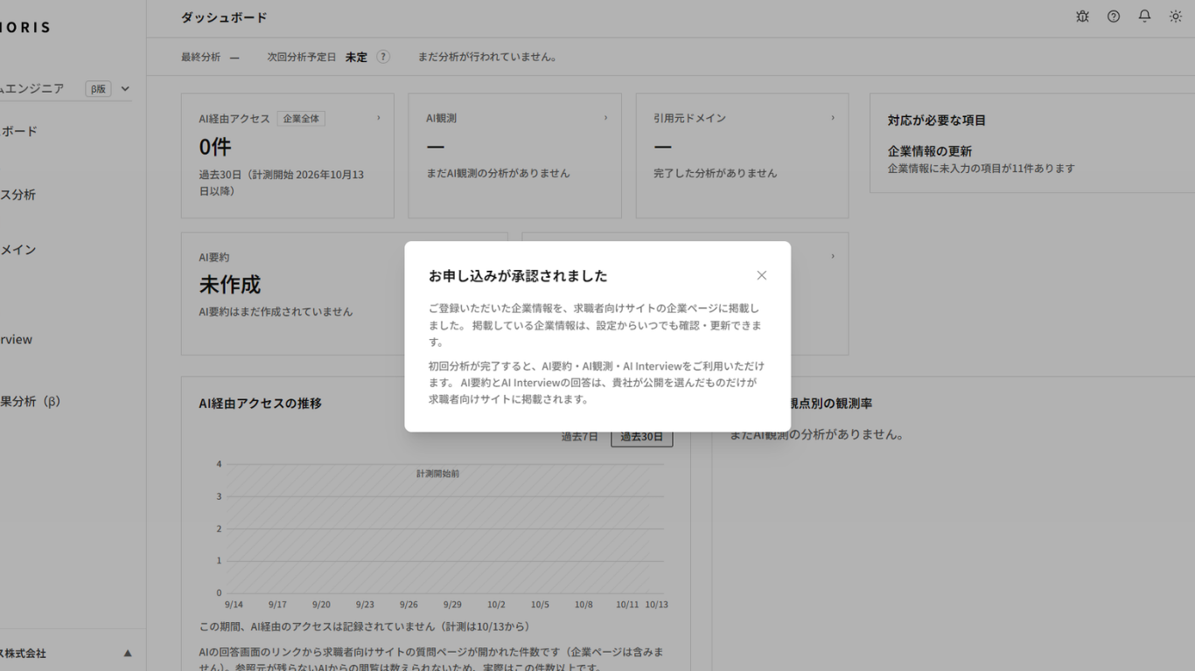Open the sidebar item ending in メイン
This screenshot has height=671, width=1195.
click(17, 250)
